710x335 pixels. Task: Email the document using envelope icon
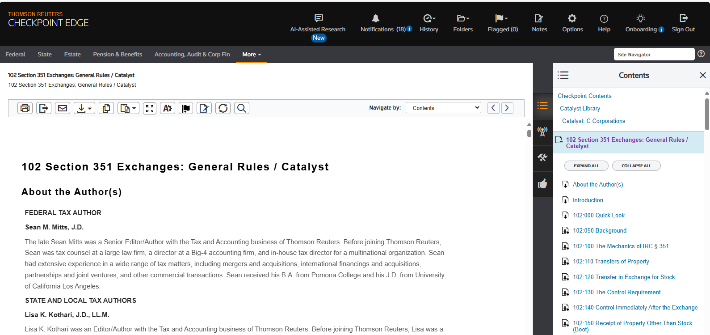63,108
